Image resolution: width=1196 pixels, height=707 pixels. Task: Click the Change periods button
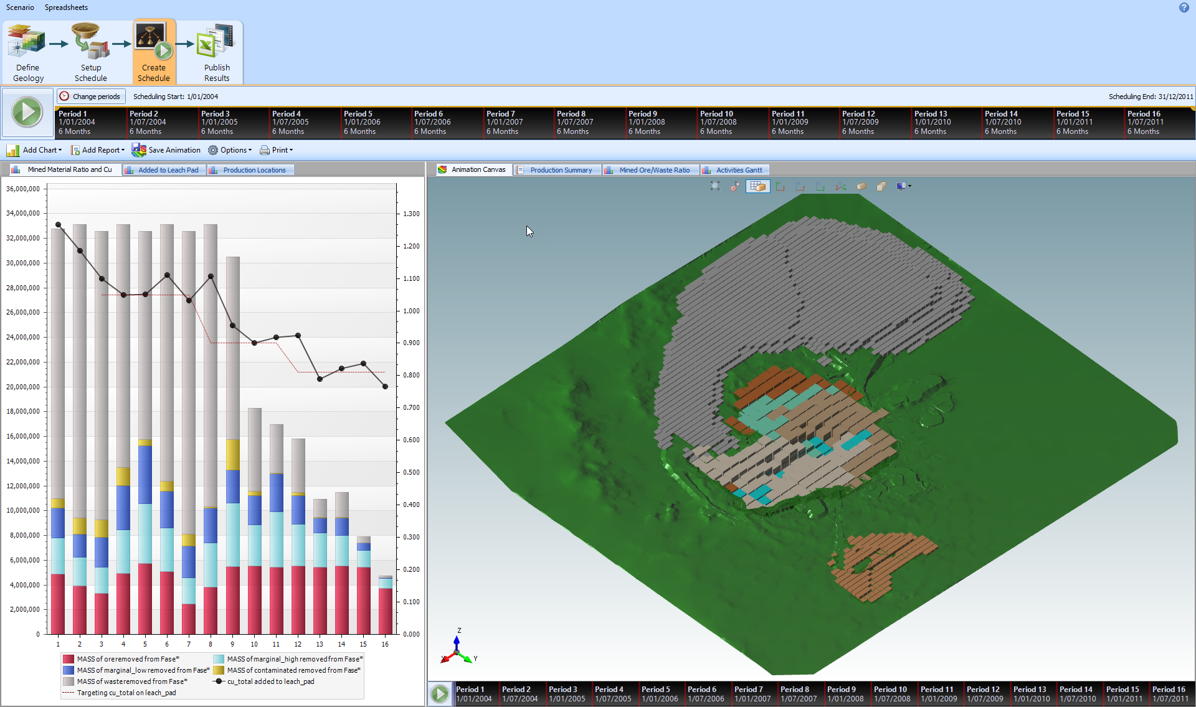tap(91, 97)
